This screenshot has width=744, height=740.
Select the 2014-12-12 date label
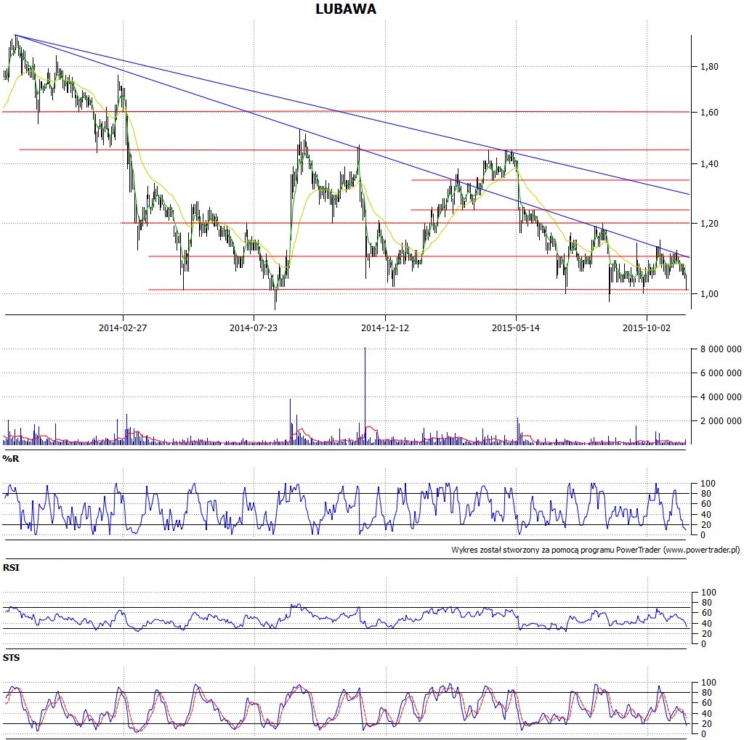pos(385,328)
